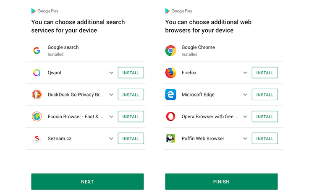Screen dimensions: 309x192
Task: Expand the Microsoft Edge details chevron
Action: 245,95
